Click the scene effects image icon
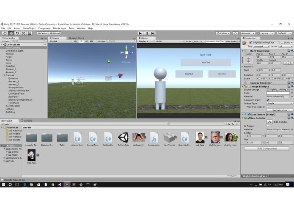 coord(91,41)
